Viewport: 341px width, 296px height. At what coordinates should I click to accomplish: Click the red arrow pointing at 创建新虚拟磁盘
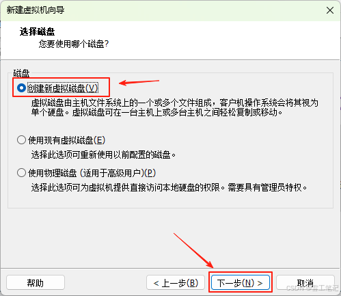139,82
